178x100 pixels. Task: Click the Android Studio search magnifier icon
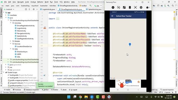tap(173, 6)
